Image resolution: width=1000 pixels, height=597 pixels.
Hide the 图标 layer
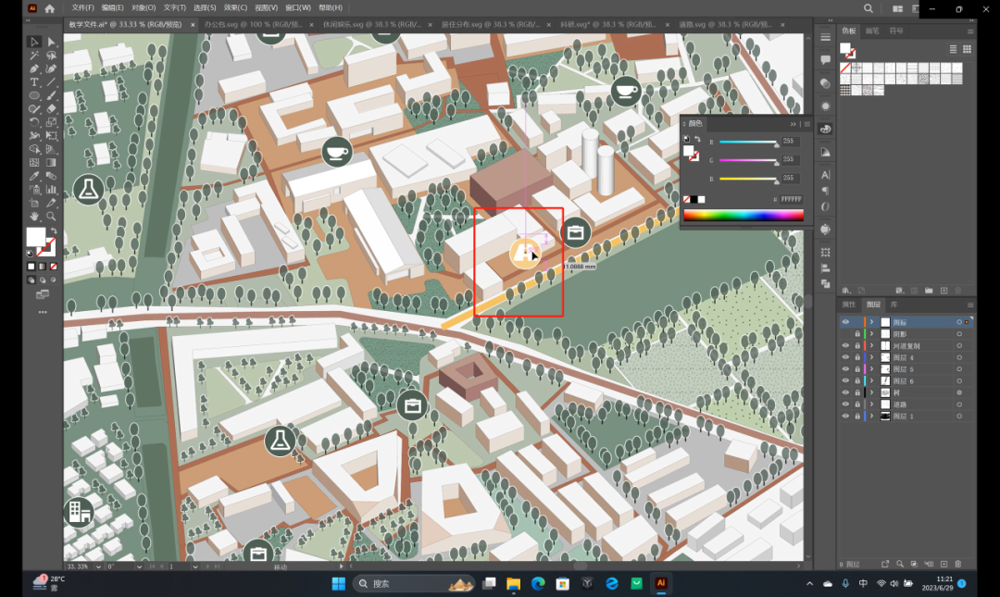[845, 322]
